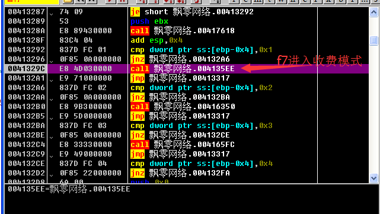Click the 'cmp dword ptr ss:[ebp-0x4],0x4' instruction
The height and width of the screenshot is (214, 380).
coord(202,164)
